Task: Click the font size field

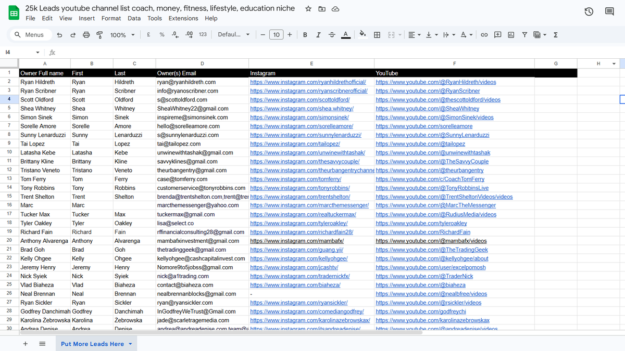Action: point(276,35)
